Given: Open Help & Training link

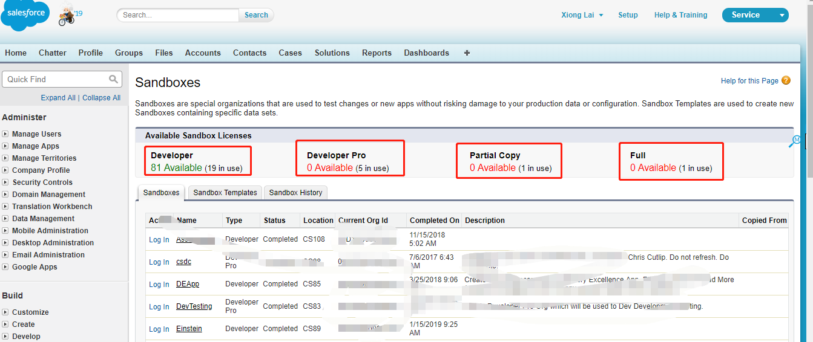Looking at the screenshot, I should (x=681, y=15).
